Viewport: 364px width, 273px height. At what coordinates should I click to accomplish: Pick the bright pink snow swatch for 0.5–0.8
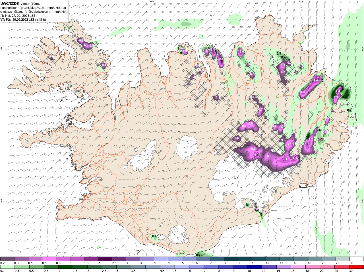(49, 259)
